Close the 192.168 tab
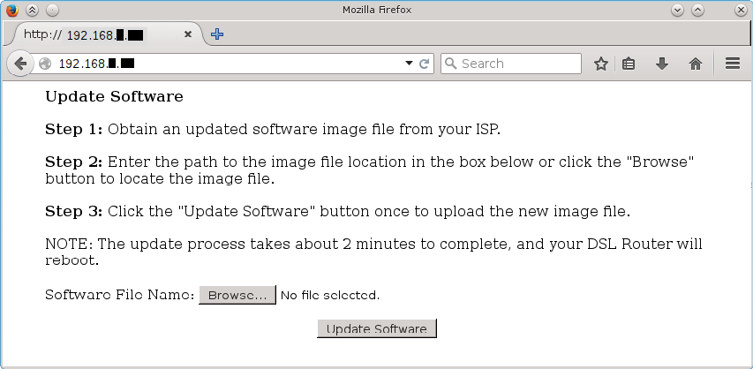 pyautogui.click(x=188, y=34)
